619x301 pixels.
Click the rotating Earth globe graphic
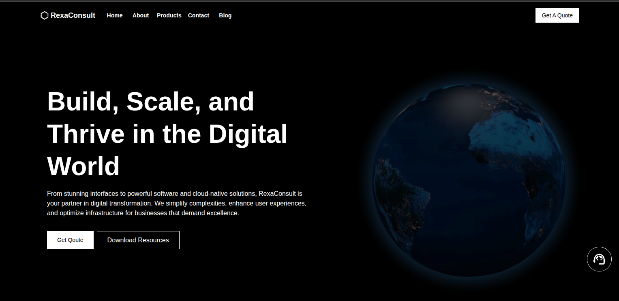(x=469, y=180)
